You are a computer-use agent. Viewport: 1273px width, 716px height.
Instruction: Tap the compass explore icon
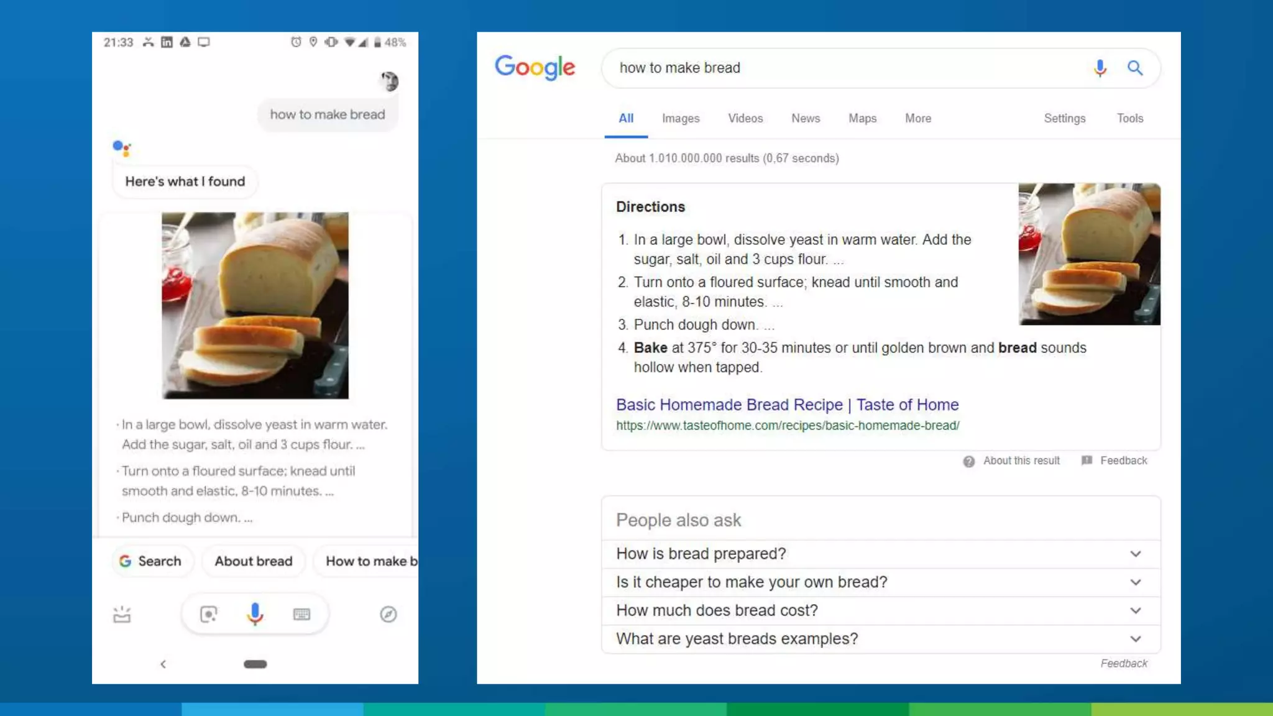point(388,614)
